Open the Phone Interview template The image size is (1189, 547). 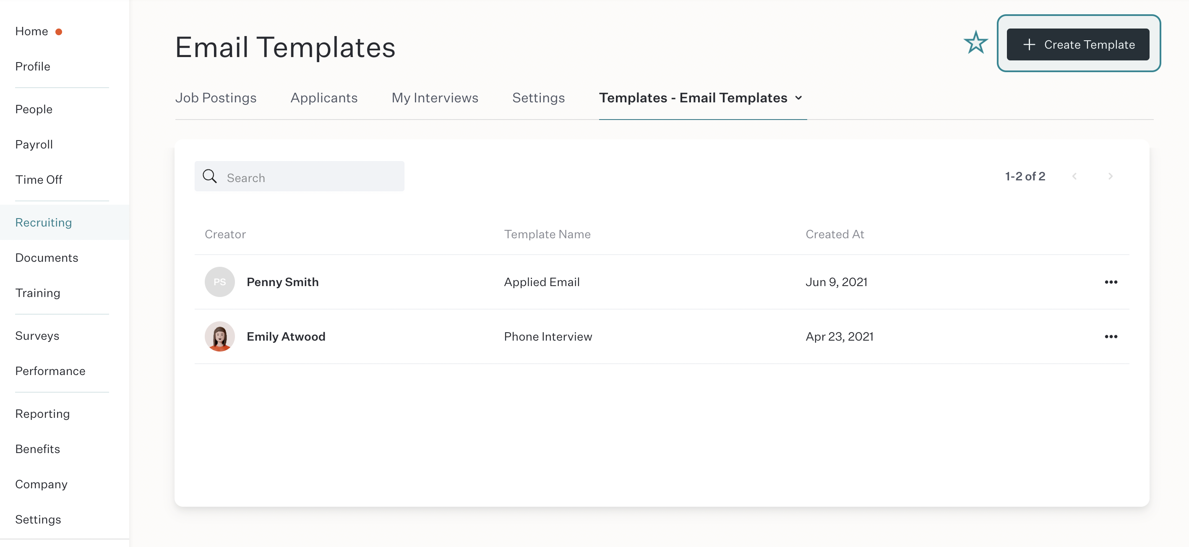(548, 336)
